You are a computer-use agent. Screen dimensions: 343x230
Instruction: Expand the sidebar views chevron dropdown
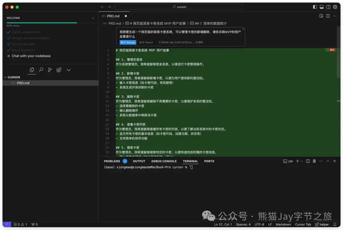[69, 70]
